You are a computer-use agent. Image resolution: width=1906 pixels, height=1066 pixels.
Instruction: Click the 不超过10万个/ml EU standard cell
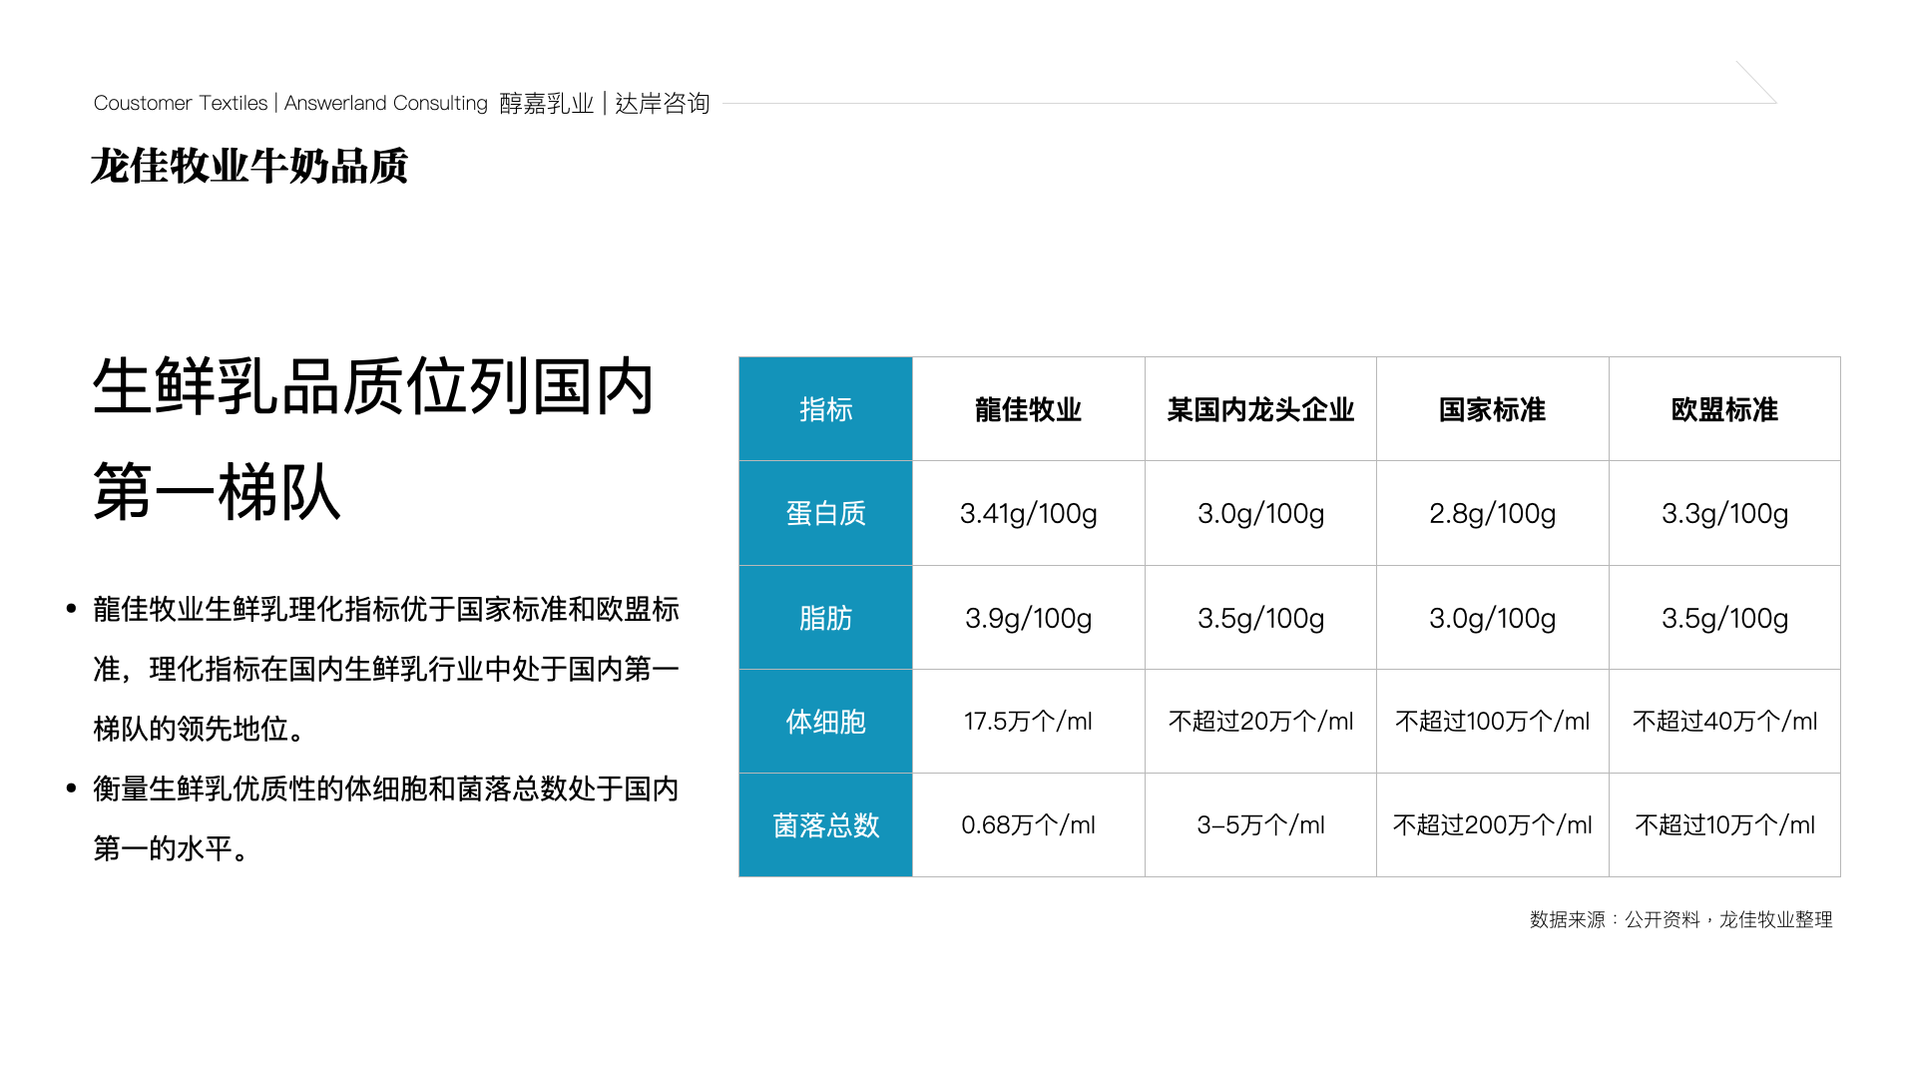[x=1723, y=825]
